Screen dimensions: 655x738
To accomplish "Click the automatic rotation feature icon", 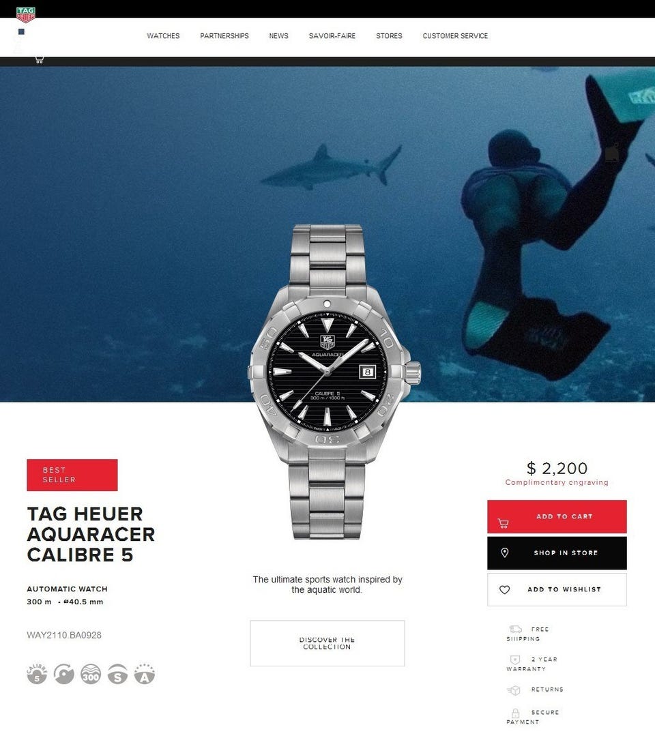I will click(x=63, y=673).
